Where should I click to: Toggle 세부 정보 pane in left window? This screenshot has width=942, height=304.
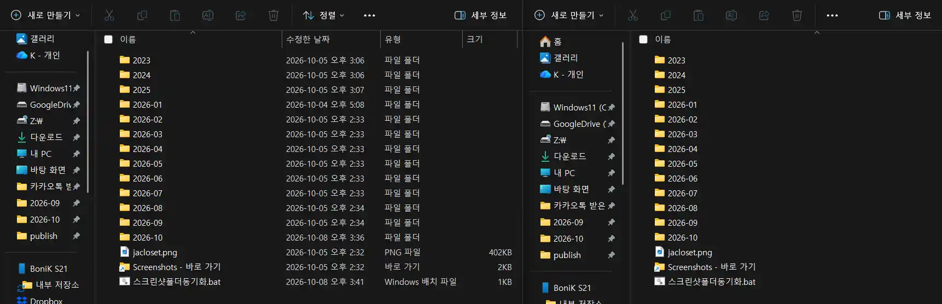(481, 15)
